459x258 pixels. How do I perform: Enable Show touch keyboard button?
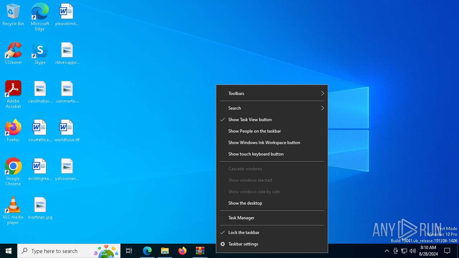[x=272, y=154]
